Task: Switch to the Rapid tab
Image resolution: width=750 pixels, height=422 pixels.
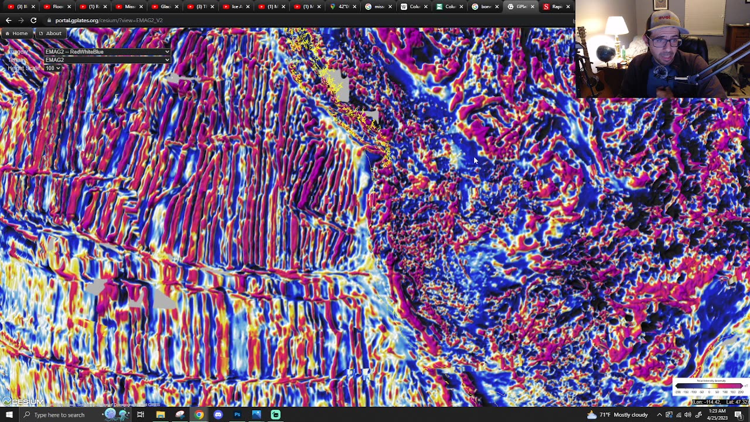Action: tap(553, 6)
